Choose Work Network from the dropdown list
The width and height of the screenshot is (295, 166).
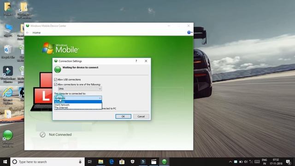coord(78,105)
